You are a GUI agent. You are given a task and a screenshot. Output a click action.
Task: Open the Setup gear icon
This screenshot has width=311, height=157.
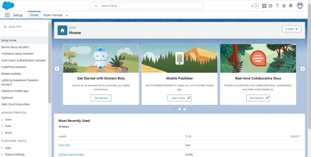284,6
